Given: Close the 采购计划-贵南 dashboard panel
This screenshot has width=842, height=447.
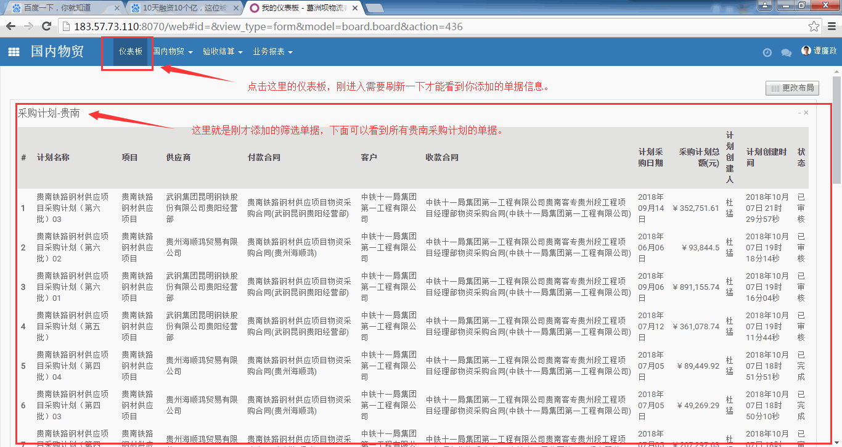Looking at the screenshot, I should click(806, 113).
